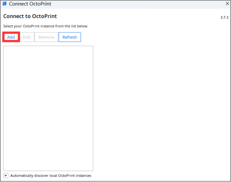
Task: Click the 'Connect to OctoPrint' heading
Action: [30, 17]
